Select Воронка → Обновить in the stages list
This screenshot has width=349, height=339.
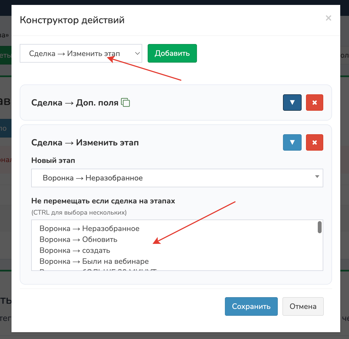[79, 239]
